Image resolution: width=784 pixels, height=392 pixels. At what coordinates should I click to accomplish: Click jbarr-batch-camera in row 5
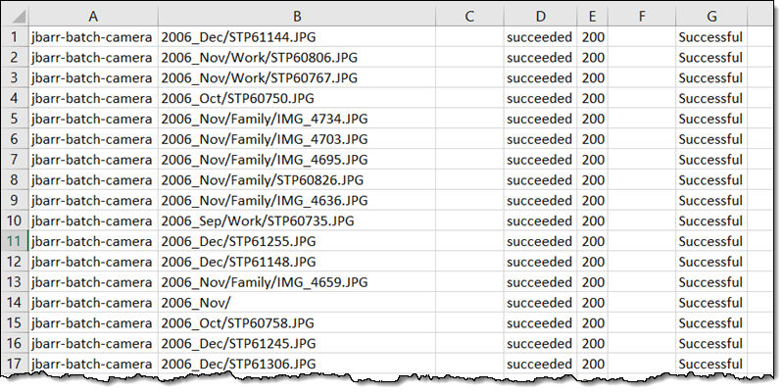coord(92,119)
